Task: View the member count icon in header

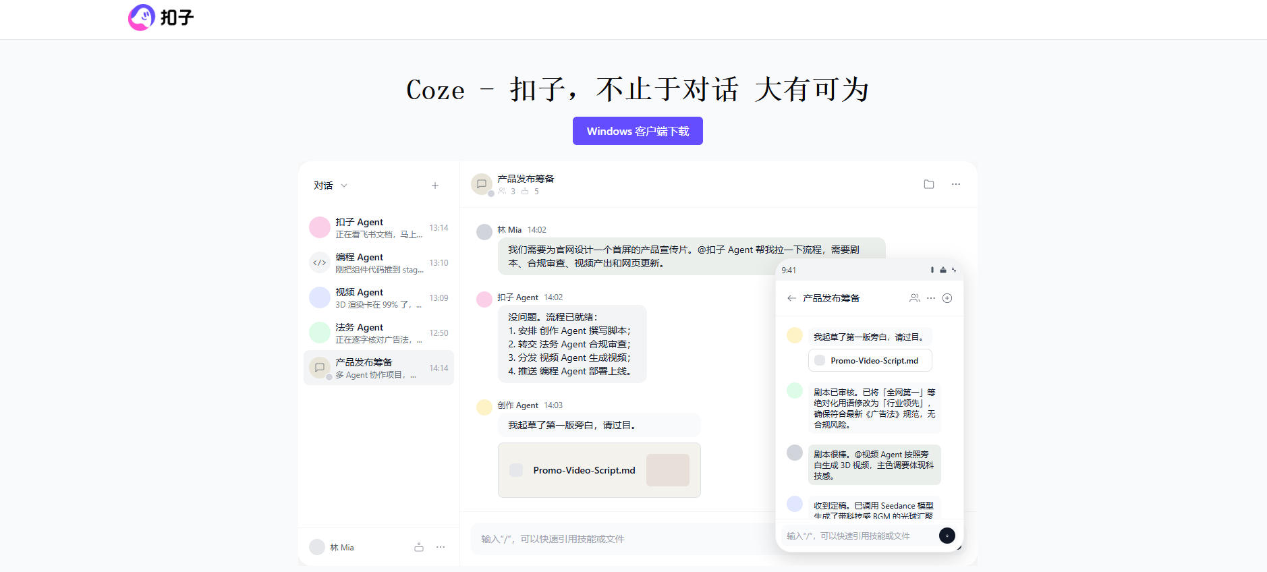Action: click(502, 191)
